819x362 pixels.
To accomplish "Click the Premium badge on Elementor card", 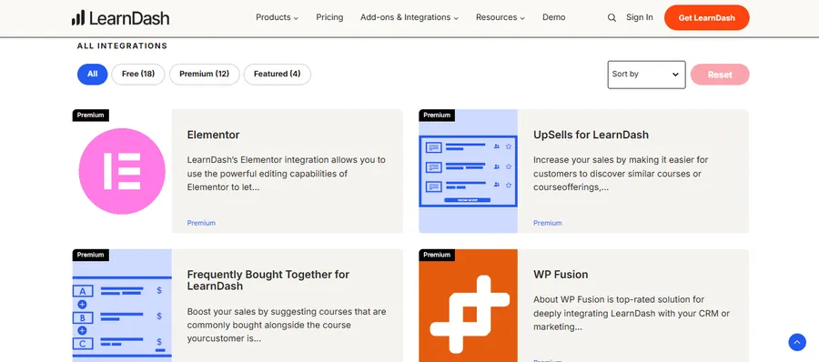I will click(90, 115).
